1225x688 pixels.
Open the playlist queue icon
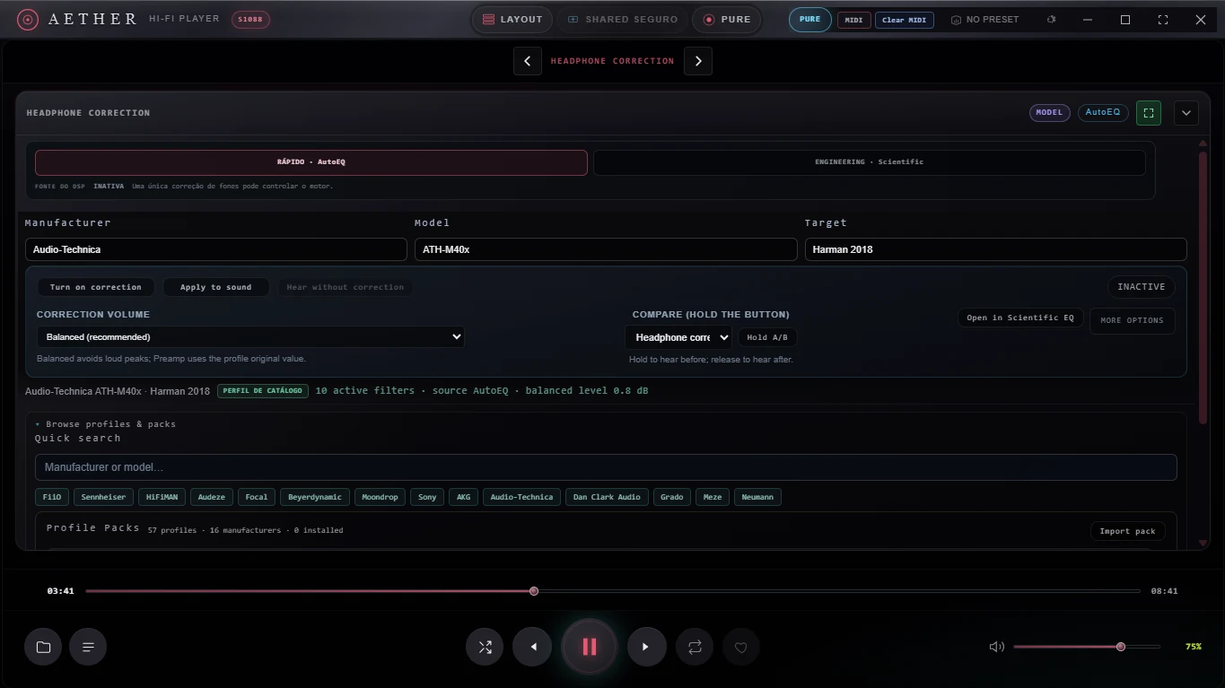point(88,647)
